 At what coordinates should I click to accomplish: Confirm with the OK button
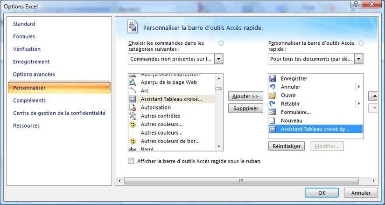coord(322,193)
